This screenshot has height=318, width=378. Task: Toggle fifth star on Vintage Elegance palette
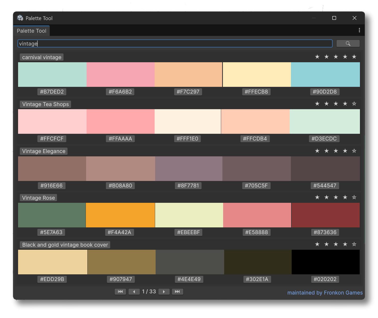point(354,151)
